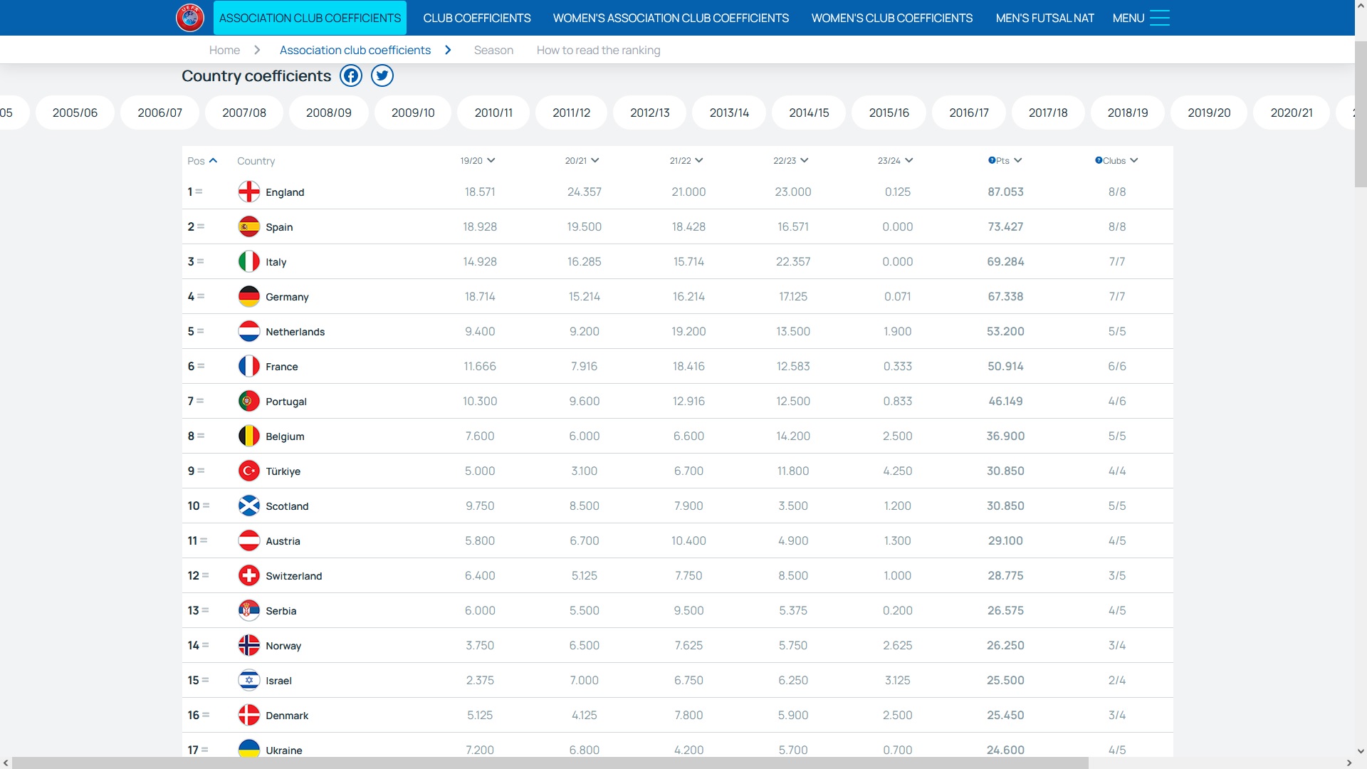Share on Facebook icon
Screen dimensions: 1367x769
[x=351, y=75]
